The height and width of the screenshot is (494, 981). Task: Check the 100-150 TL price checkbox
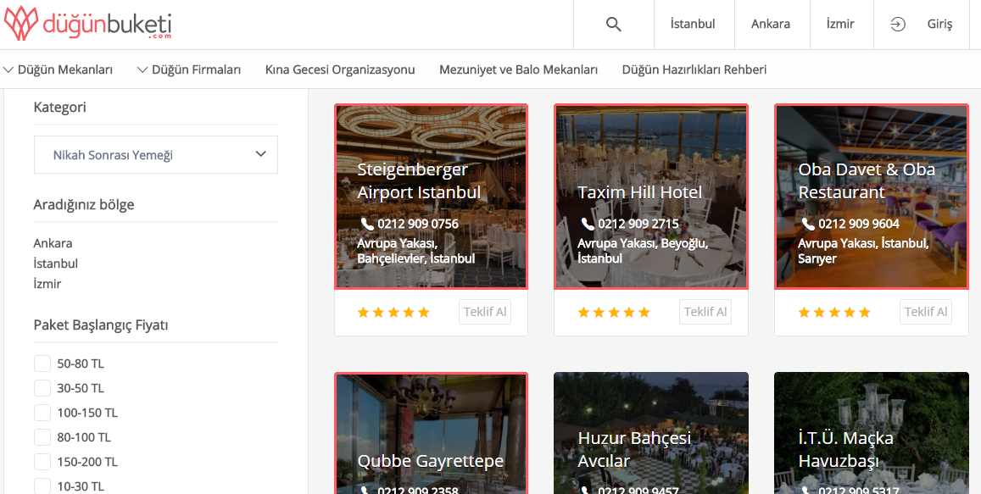point(42,413)
